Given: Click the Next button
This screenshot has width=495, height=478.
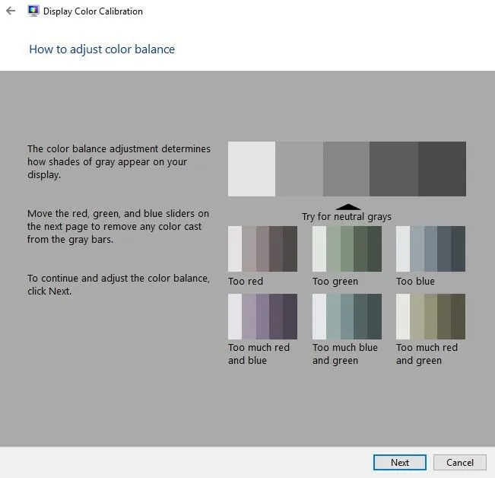Looking at the screenshot, I should pyautogui.click(x=399, y=462).
